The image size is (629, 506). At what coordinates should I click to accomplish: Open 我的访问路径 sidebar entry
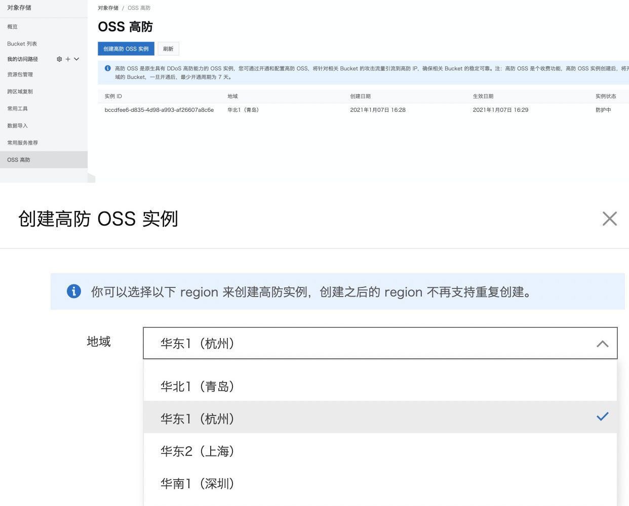point(23,59)
